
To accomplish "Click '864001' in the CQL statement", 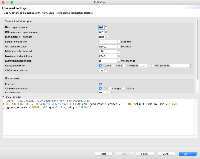I will pos(36,107).
